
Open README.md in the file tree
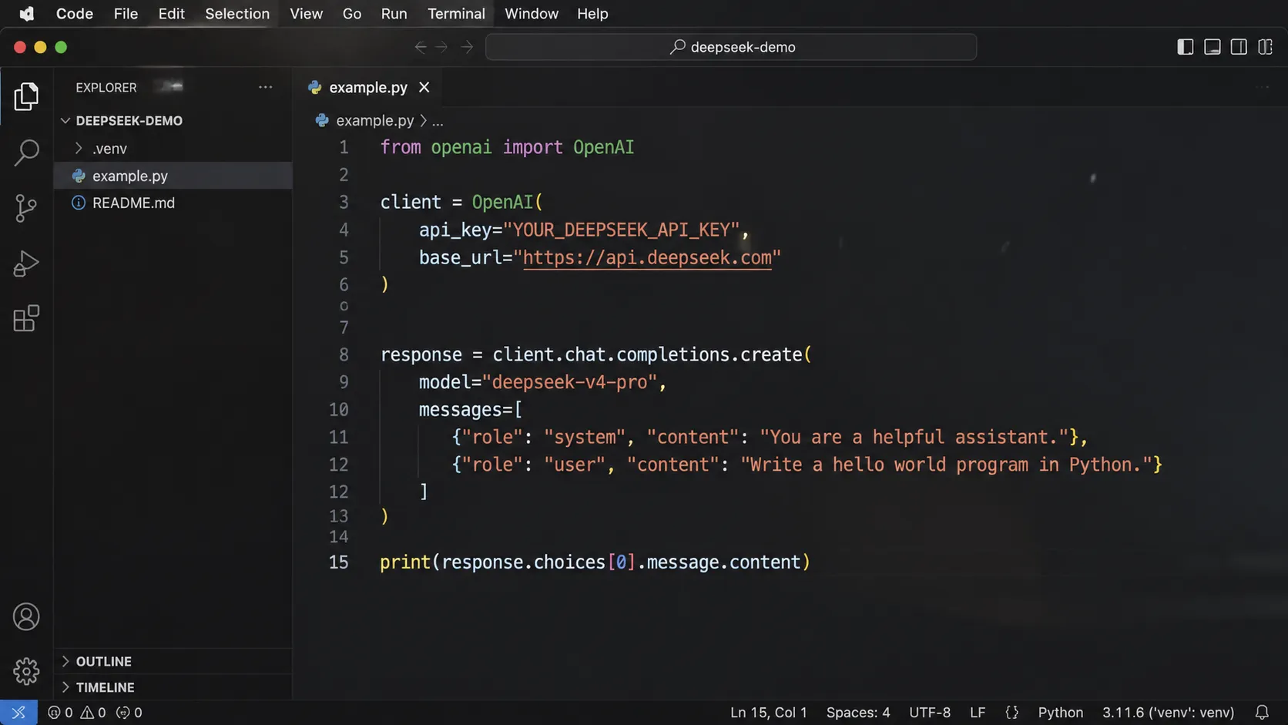[173, 203]
